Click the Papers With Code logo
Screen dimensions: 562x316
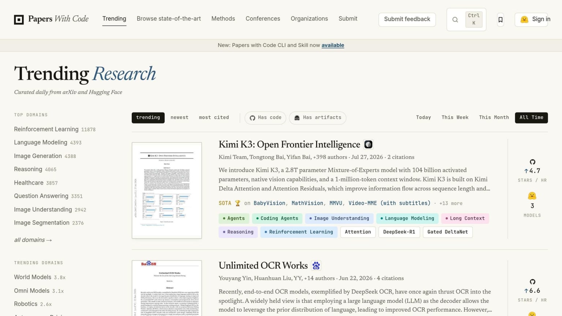pyautogui.click(x=51, y=19)
